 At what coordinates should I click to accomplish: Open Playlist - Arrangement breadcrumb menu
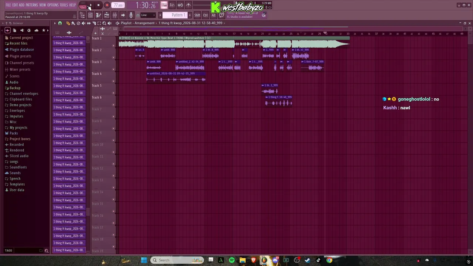[137, 23]
